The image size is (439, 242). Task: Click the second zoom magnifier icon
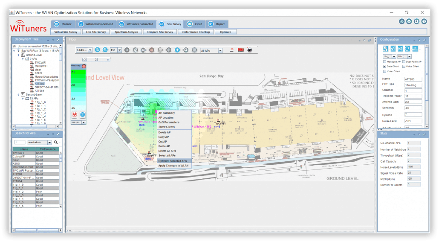click(x=105, y=50)
